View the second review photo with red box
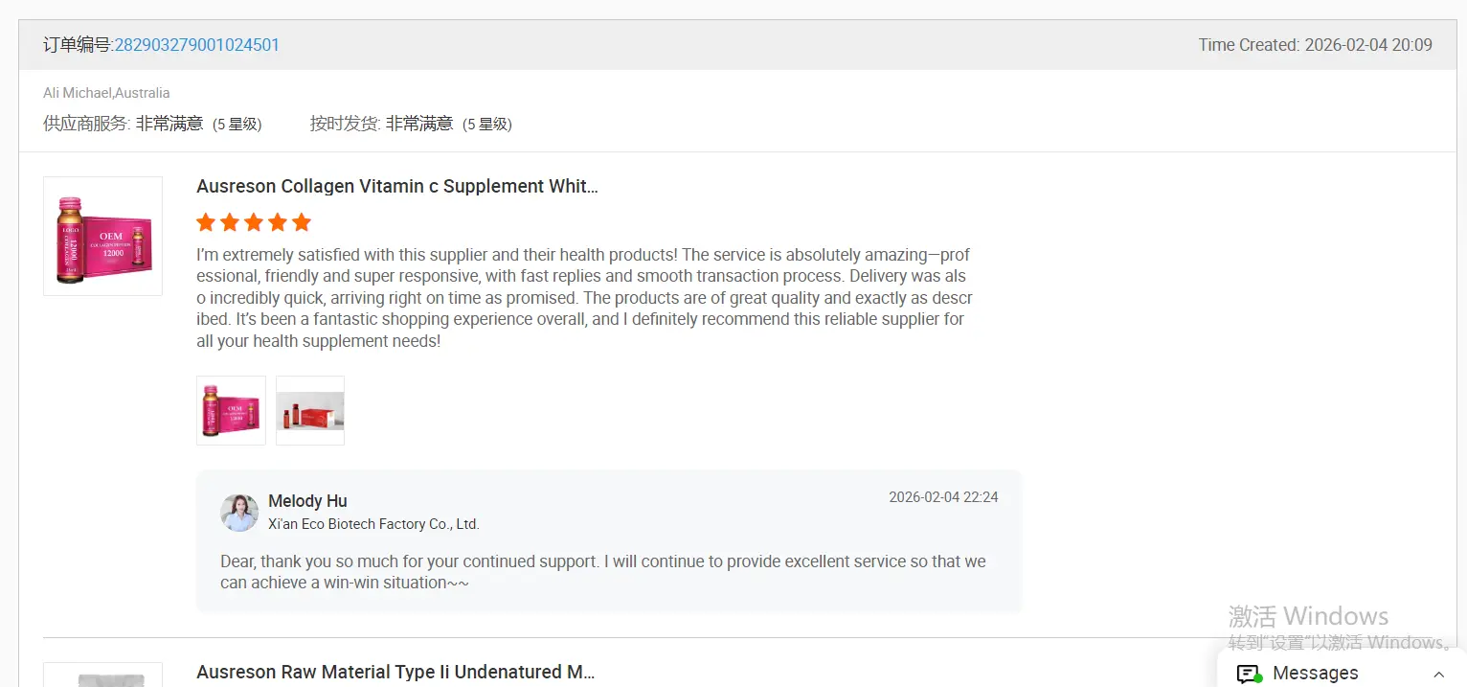 point(310,410)
